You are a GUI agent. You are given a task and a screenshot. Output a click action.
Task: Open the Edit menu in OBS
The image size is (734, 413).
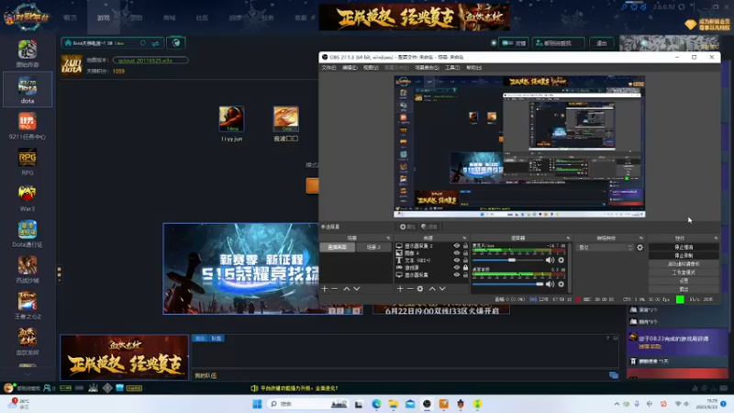(350, 67)
